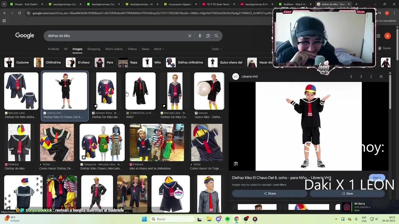Expand the Tools options dropdown

point(217,49)
